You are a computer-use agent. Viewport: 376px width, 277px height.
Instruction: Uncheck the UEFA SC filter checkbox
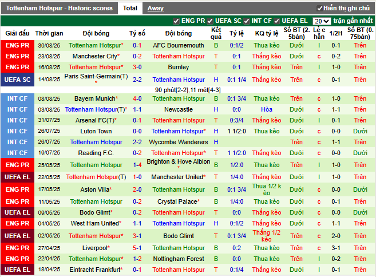[210, 21]
